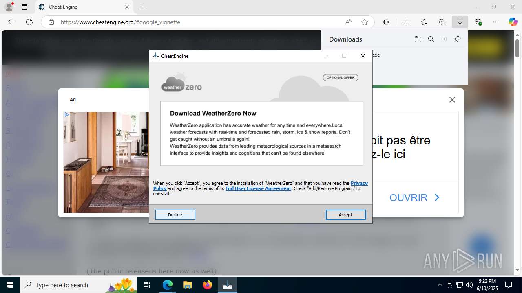
Task: Close the Cheat Engine tab
Action: tap(127, 7)
